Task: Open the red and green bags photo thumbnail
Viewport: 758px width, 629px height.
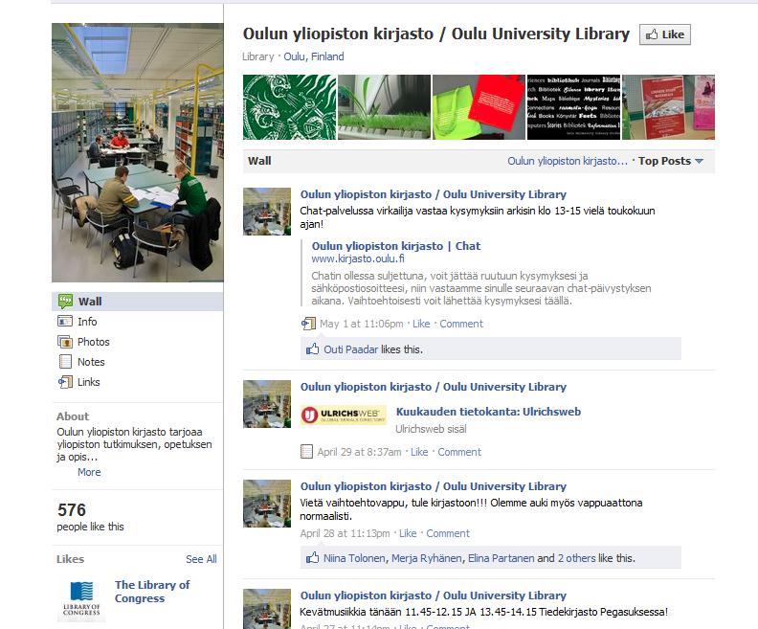Action: coord(479,107)
